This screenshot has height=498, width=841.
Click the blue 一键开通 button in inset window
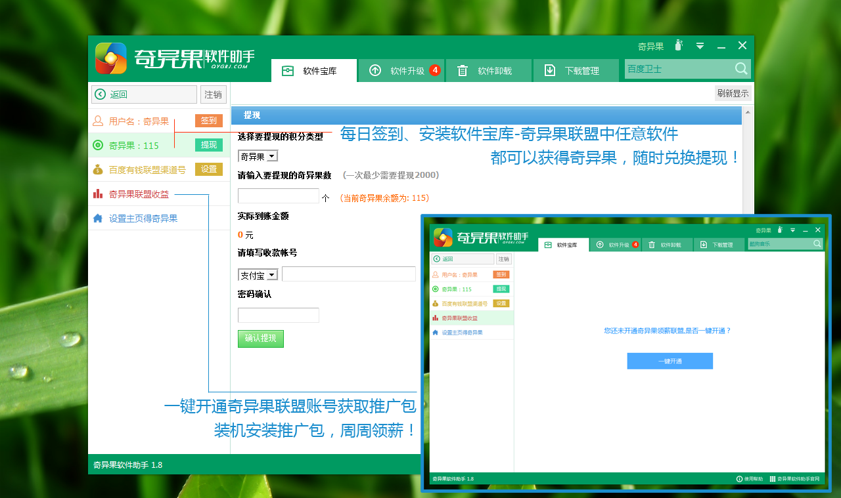click(670, 362)
